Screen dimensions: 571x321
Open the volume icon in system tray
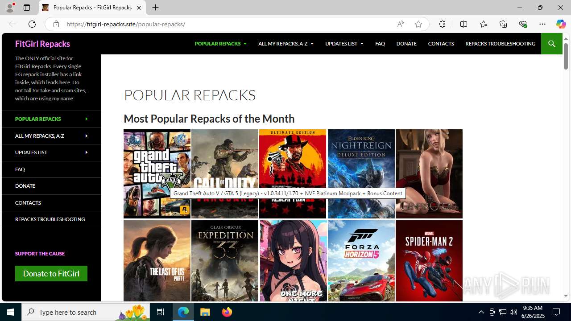pos(513,312)
